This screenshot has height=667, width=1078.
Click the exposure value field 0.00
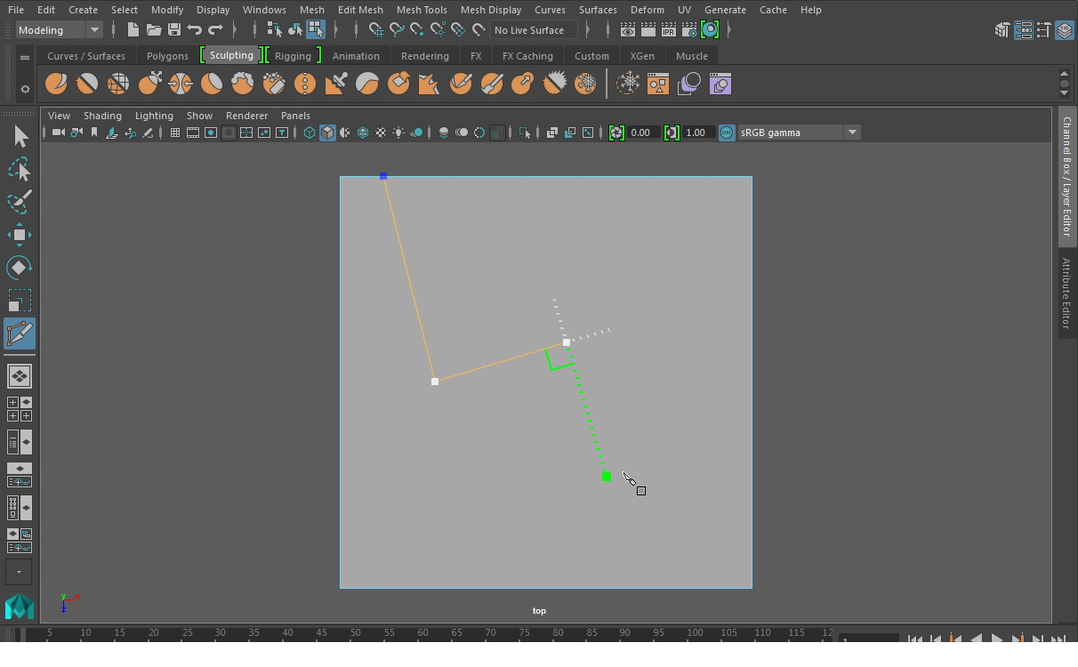pos(645,133)
